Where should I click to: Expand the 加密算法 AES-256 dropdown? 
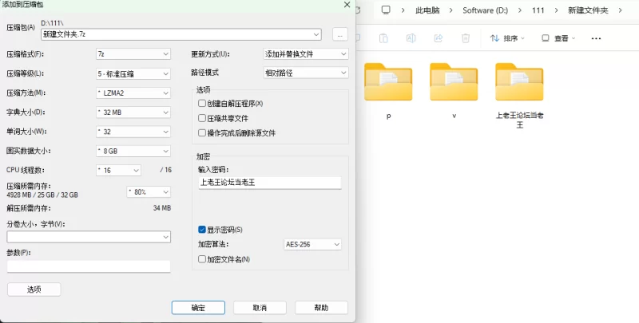point(312,244)
